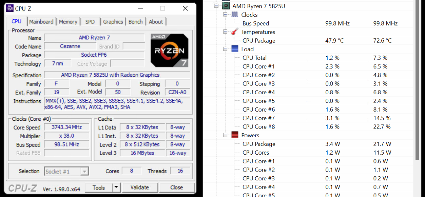The height and width of the screenshot is (197, 425).
Task: Click the red Powers icon
Action: click(234, 135)
